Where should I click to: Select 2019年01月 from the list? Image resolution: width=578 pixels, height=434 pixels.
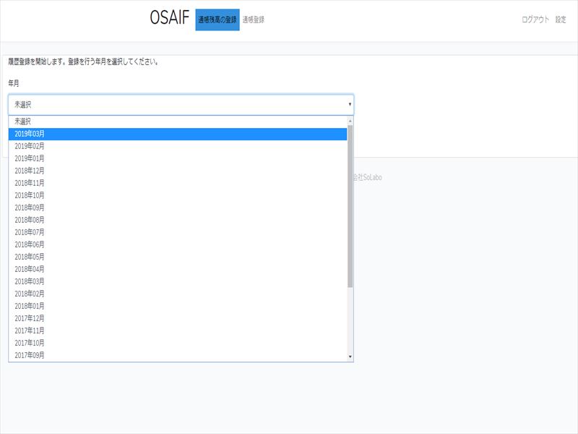pyautogui.click(x=178, y=158)
